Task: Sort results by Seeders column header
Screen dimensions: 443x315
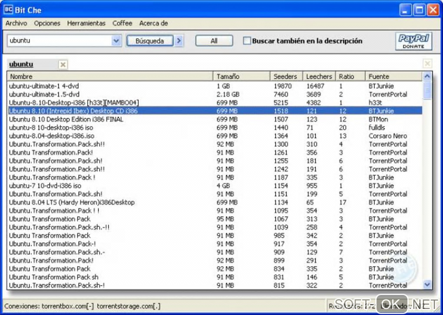Action: [286, 76]
